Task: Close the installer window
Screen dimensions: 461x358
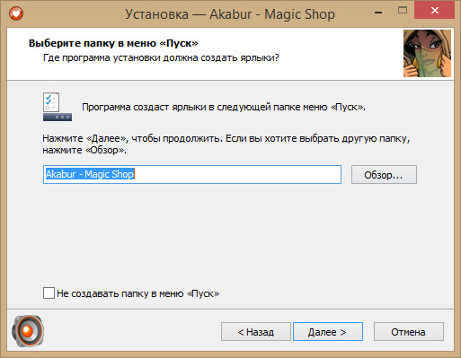Action: [x=435, y=11]
